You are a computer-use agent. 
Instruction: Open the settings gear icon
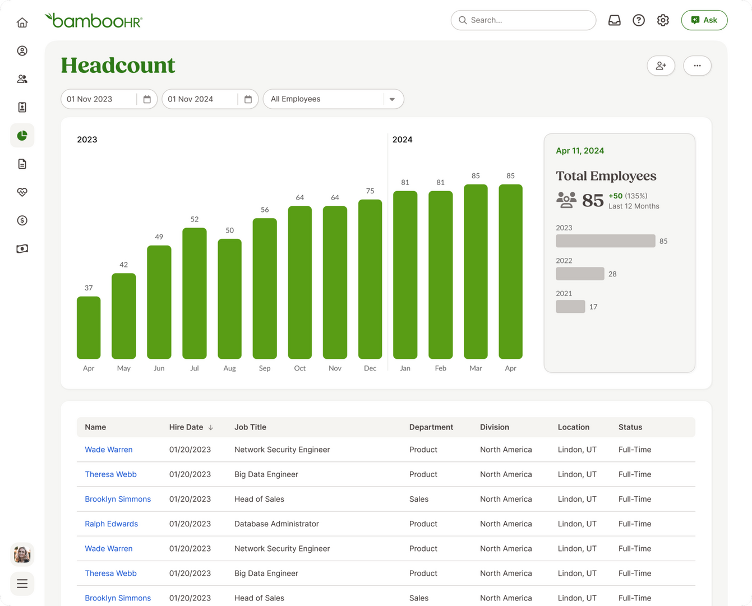click(x=663, y=20)
